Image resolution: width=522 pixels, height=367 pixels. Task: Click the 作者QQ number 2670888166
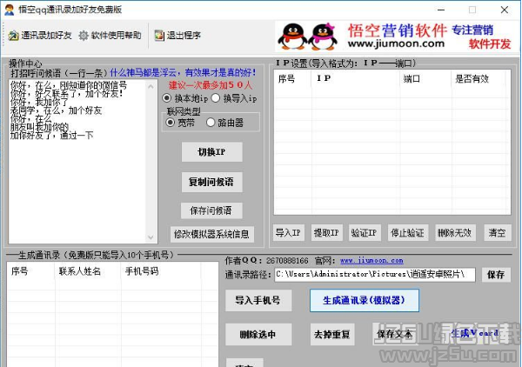(287, 261)
